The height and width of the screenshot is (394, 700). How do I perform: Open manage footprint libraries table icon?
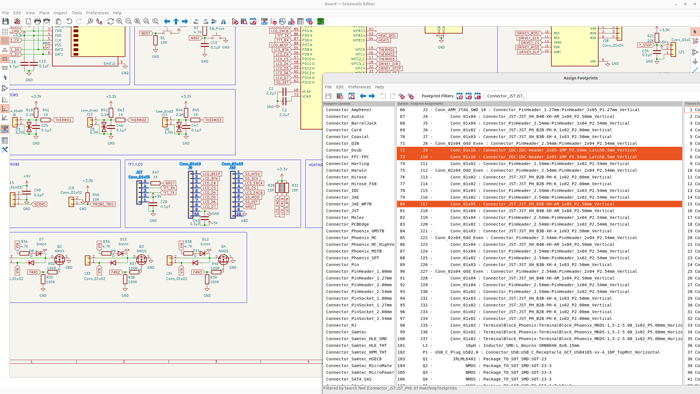pyautogui.click(x=340, y=96)
